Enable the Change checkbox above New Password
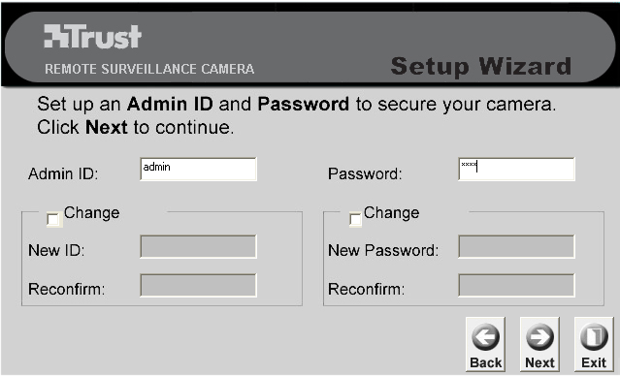Screen dimensions: 620x376 click(x=355, y=219)
